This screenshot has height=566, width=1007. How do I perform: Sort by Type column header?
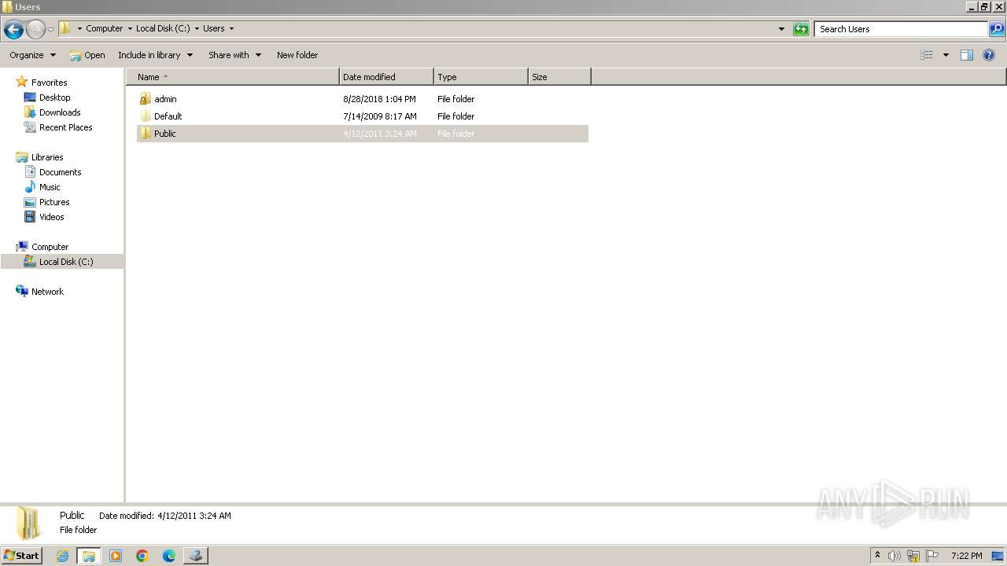(x=481, y=77)
